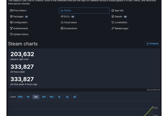Click the Packages count badge showing 11
168x116 pixels.
point(26,17)
